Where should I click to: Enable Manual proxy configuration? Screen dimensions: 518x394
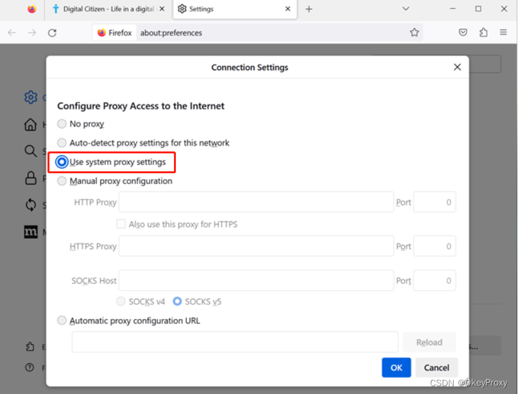point(62,181)
